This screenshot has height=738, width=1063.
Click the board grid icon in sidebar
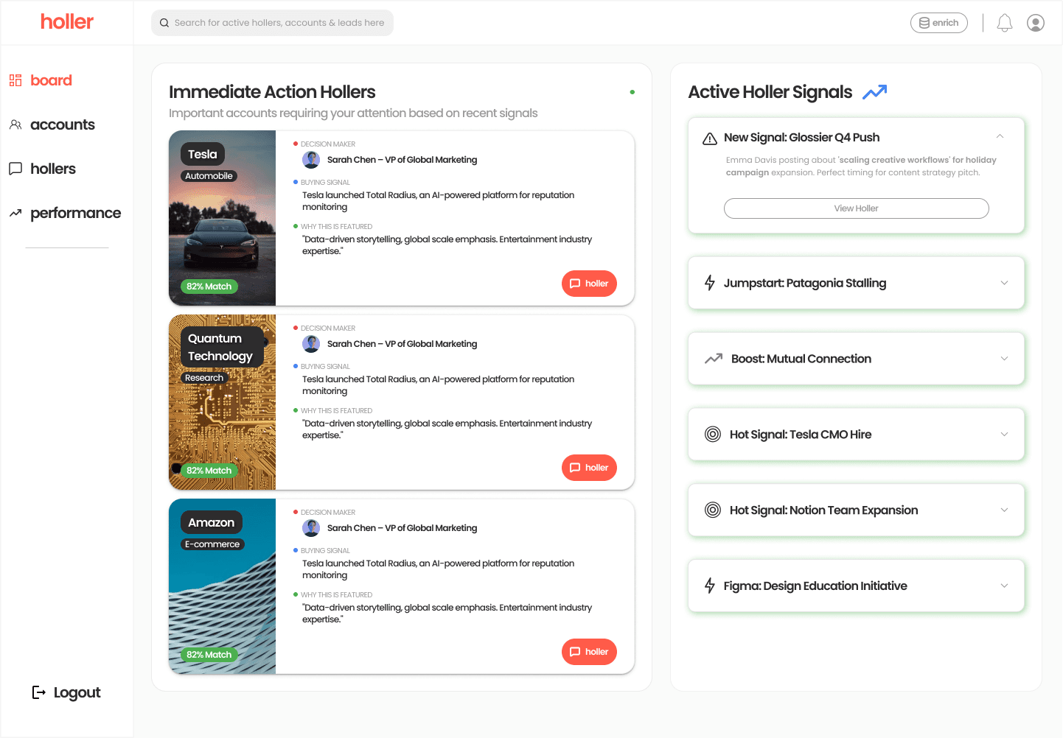coord(15,80)
